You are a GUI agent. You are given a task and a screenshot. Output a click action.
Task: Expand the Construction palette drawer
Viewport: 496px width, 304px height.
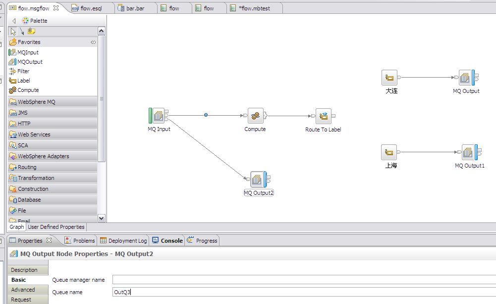click(53, 189)
